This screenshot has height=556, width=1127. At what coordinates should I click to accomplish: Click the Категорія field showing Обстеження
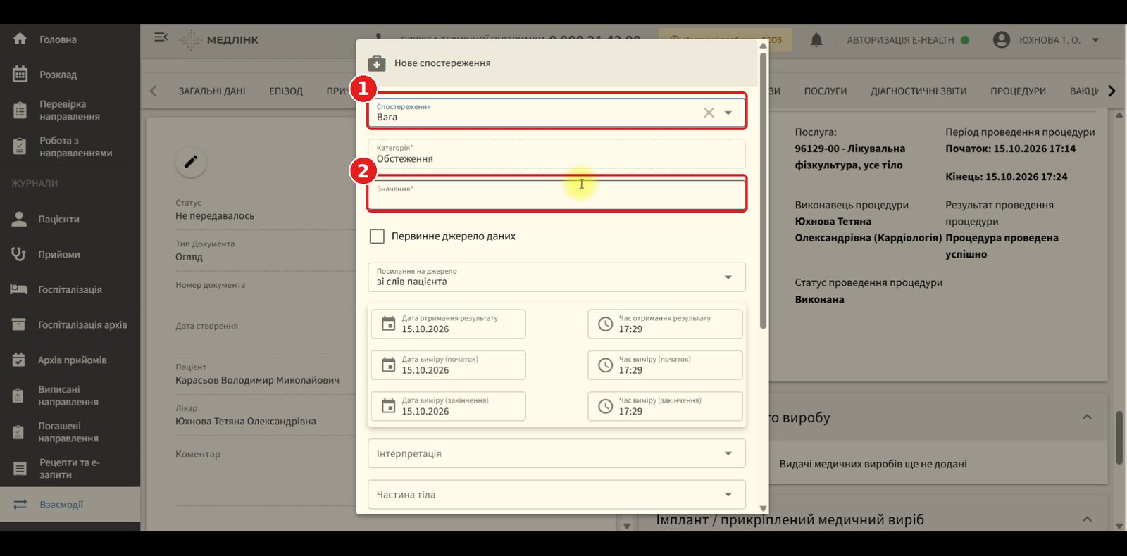[x=556, y=153]
